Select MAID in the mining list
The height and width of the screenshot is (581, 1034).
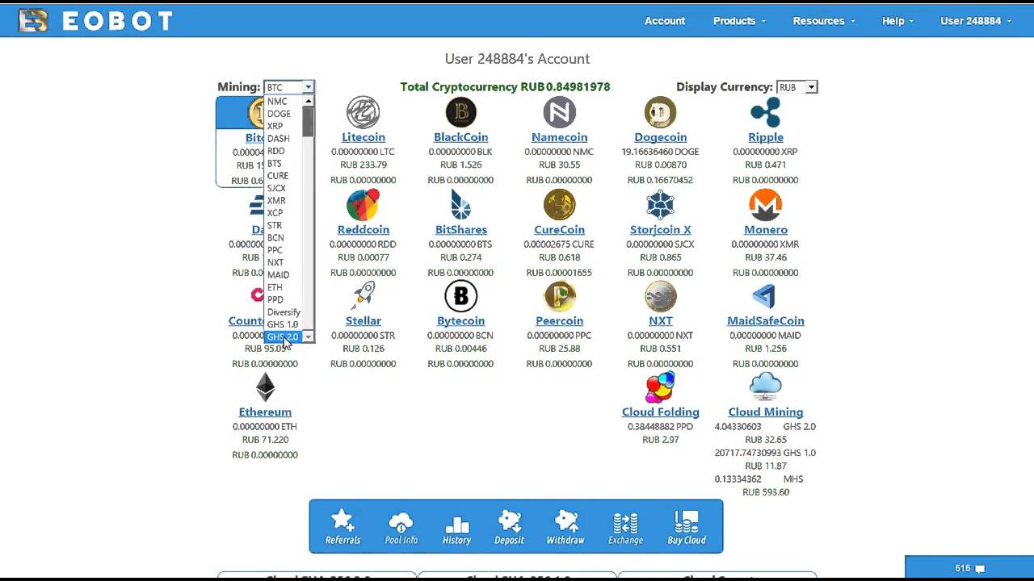point(284,275)
